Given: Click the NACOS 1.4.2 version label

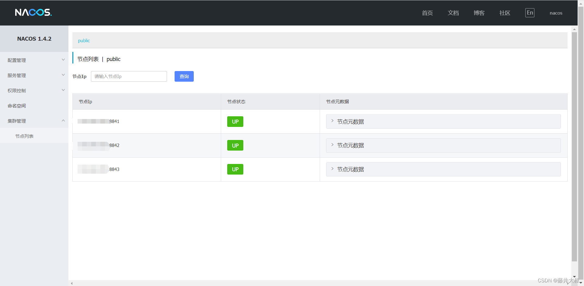Looking at the screenshot, I should [x=34, y=39].
